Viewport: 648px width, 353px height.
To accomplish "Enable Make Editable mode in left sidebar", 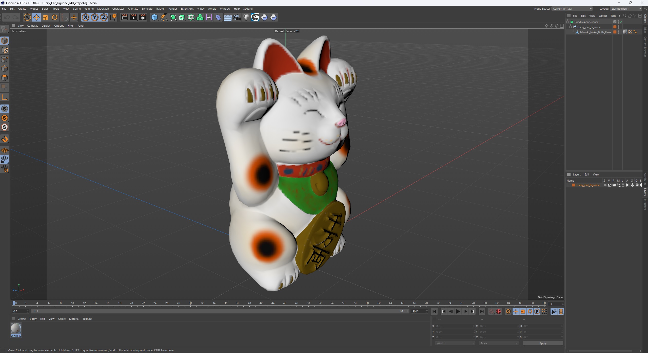I will (5, 30).
